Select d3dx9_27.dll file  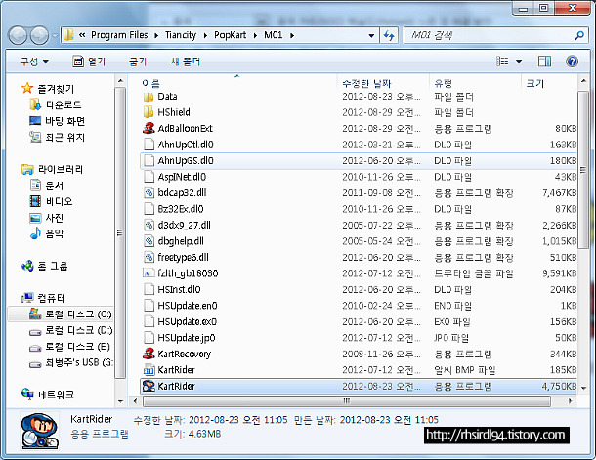360,225
